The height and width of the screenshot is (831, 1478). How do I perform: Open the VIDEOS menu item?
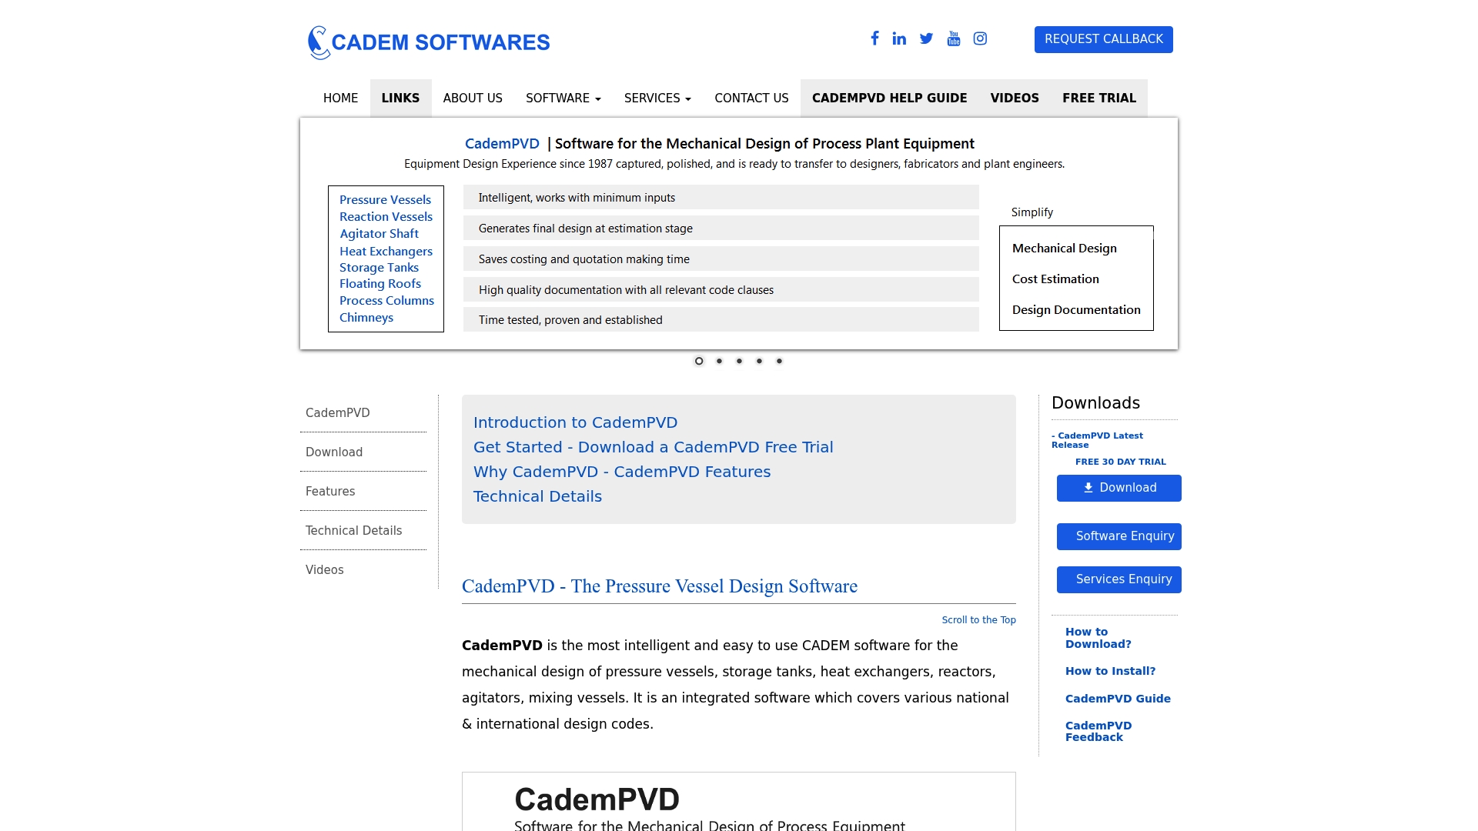pyautogui.click(x=1015, y=98)
